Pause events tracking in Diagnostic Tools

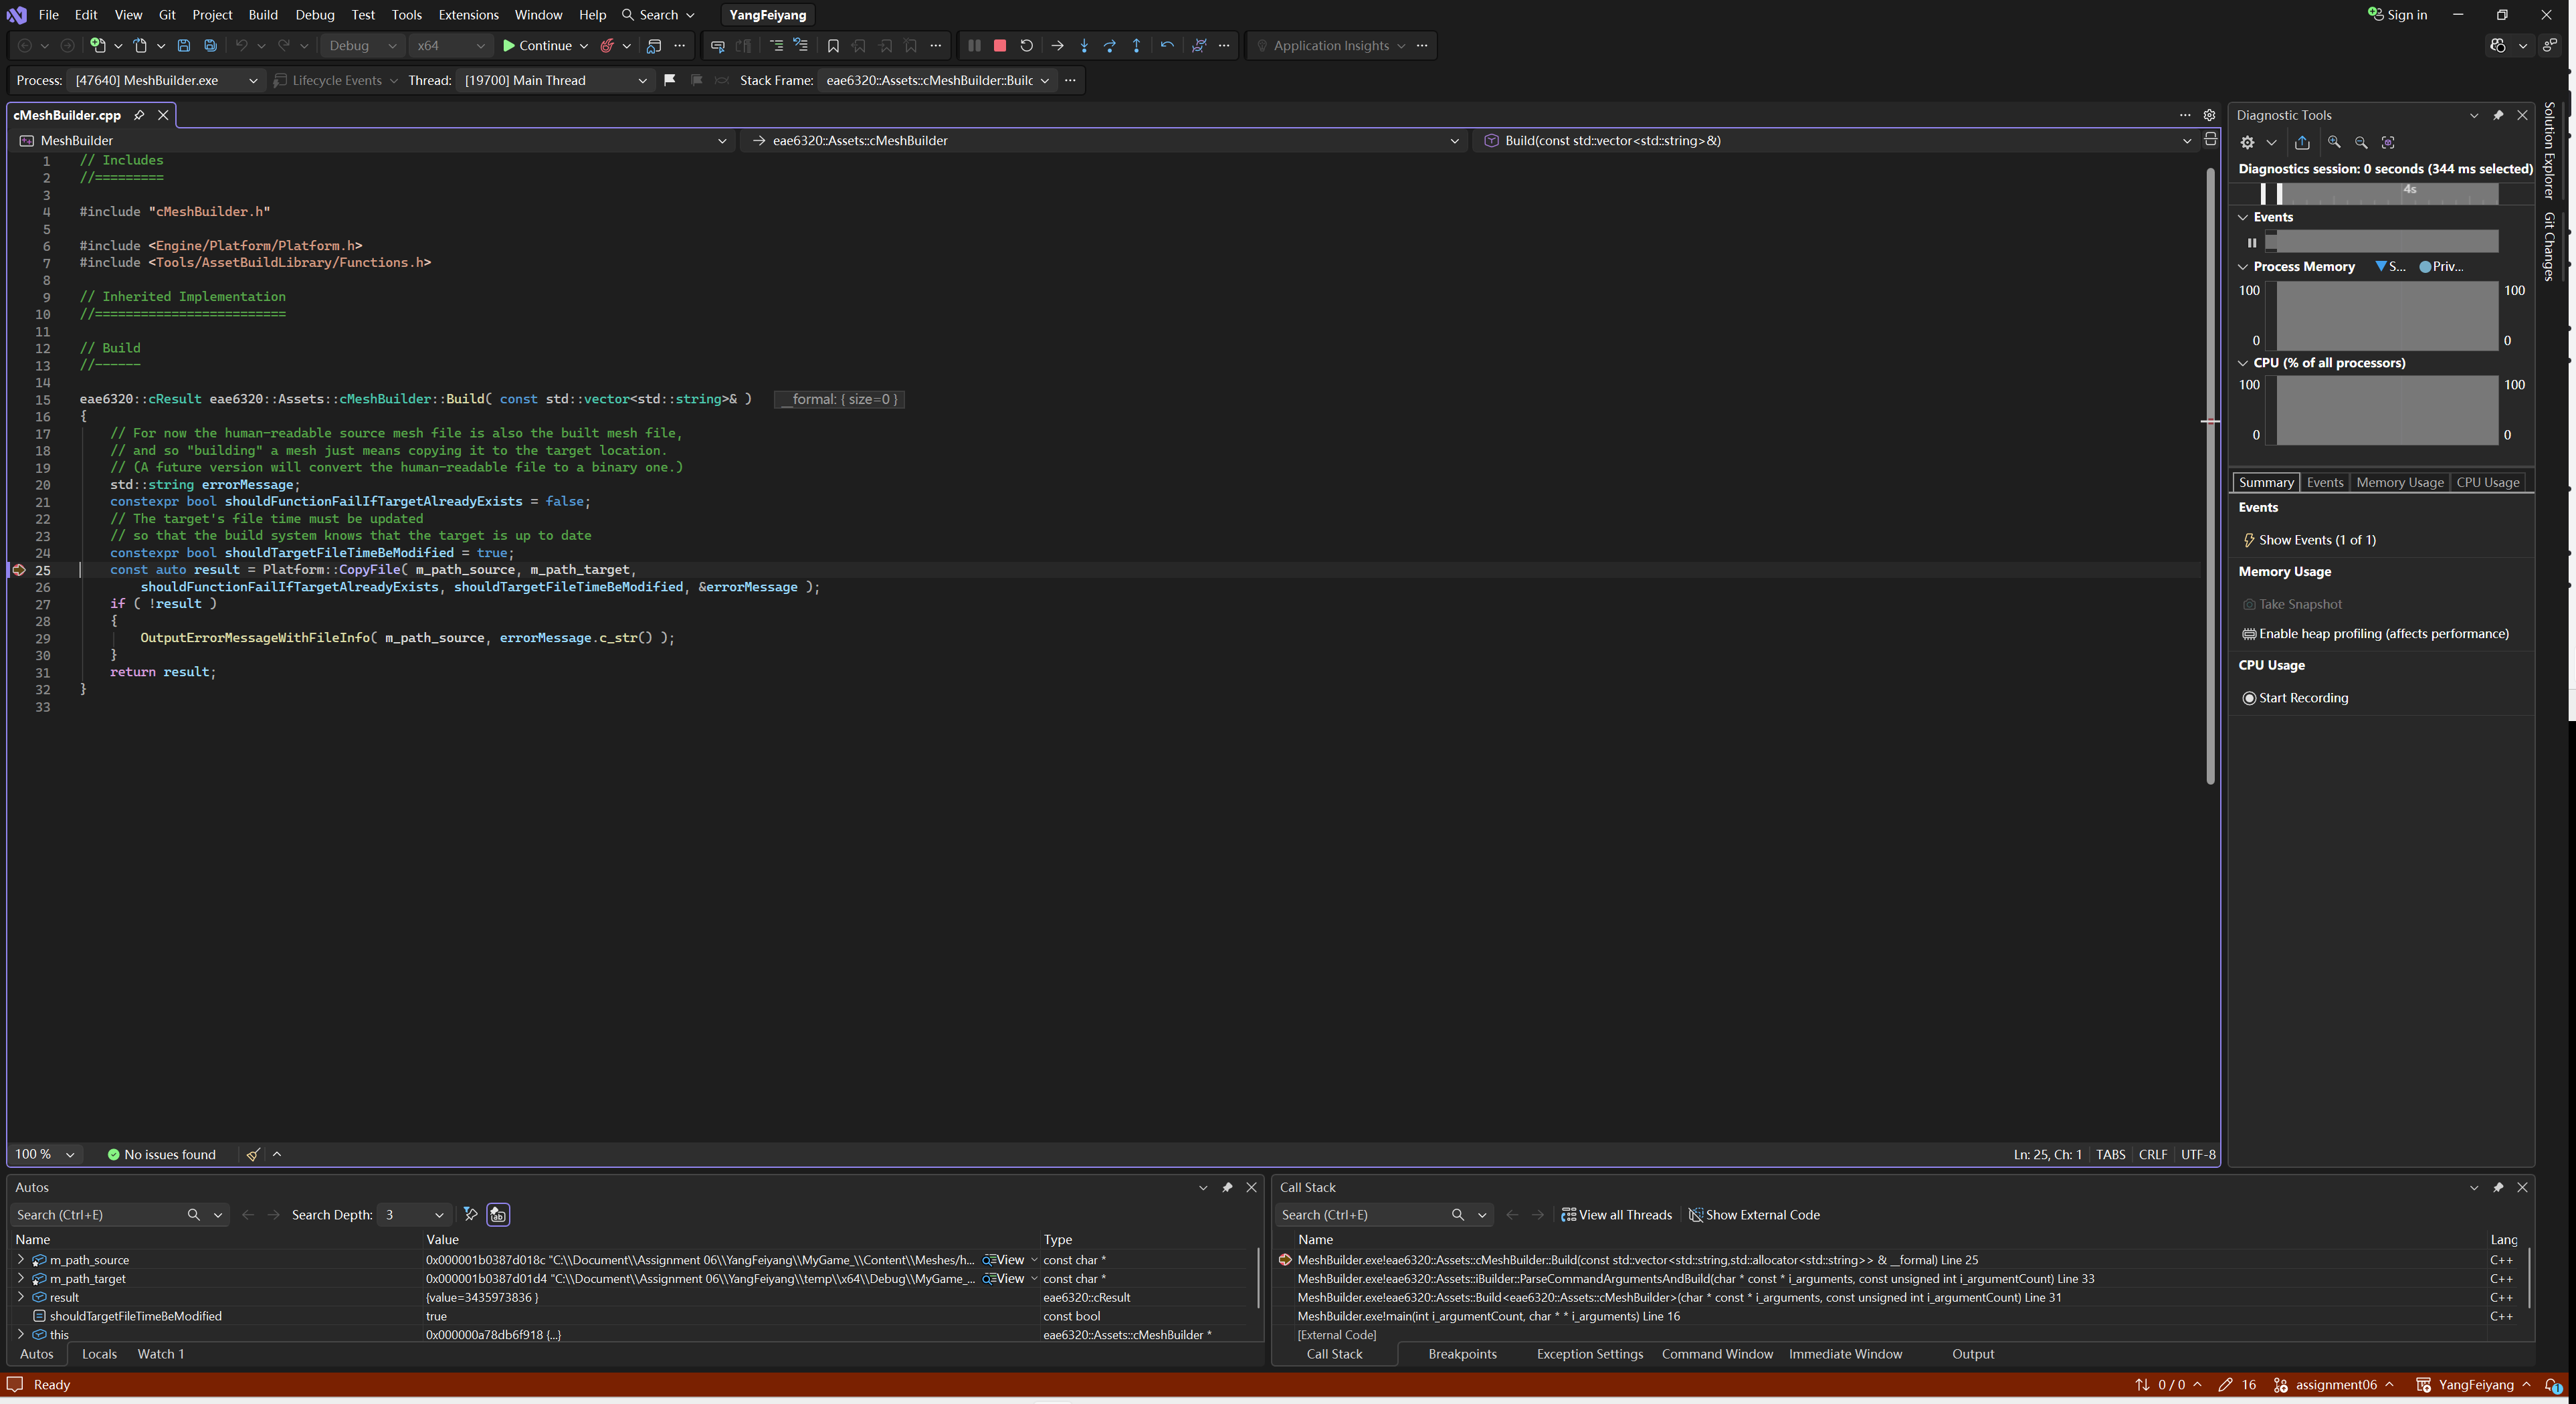2252,242
